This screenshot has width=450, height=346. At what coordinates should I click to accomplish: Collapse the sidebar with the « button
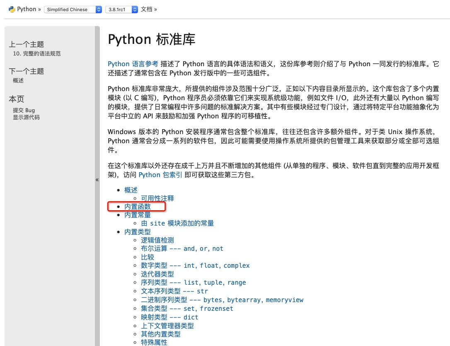click(97, 180)
